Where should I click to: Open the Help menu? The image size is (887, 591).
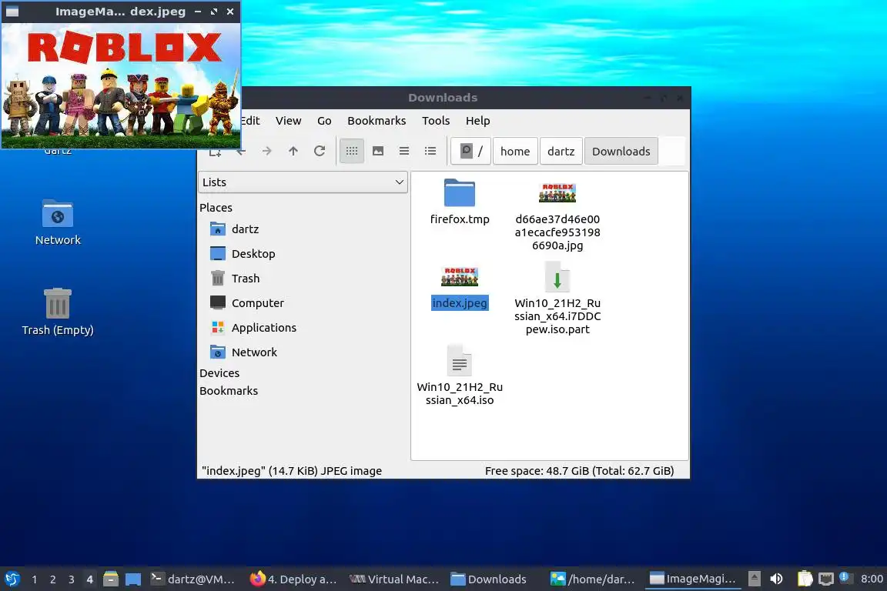tap(478, 121)
